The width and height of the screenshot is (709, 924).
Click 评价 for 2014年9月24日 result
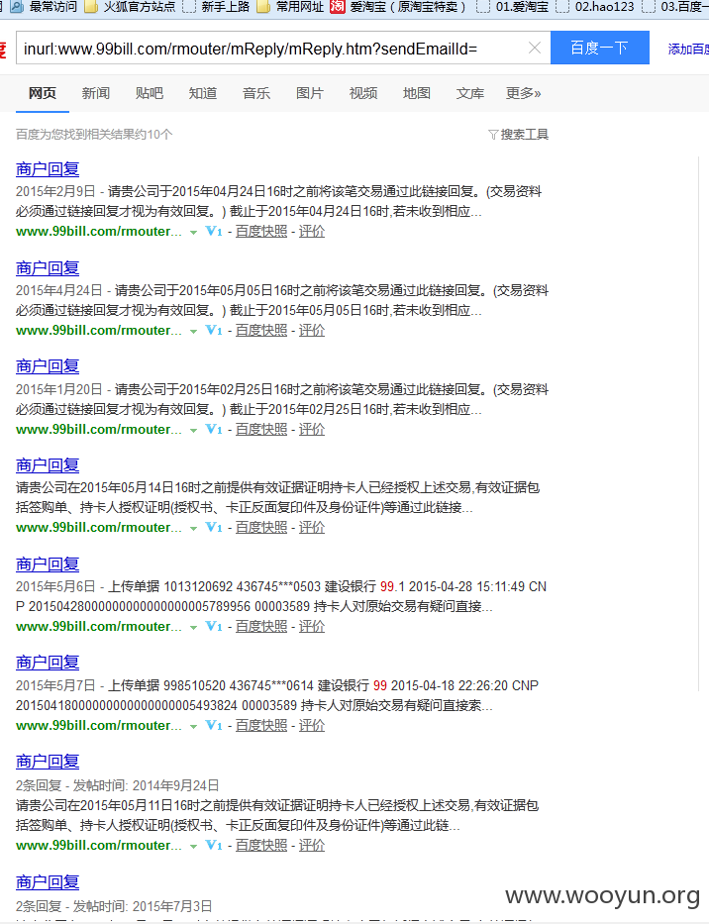click(312, 845)
